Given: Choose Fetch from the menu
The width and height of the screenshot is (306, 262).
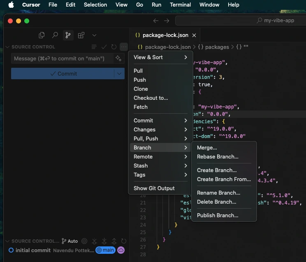Looking at the screenshot, I should point(160,107).
